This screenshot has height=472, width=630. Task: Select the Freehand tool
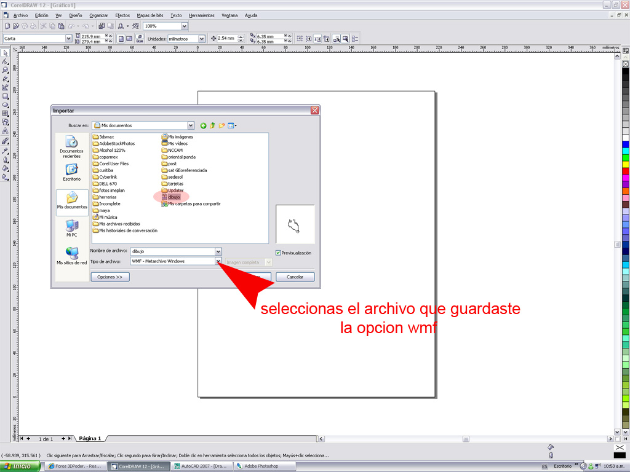pos(5,79)
